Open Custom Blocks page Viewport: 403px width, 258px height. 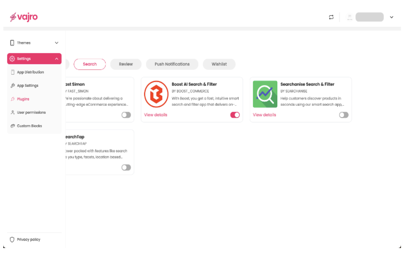coord(30,126)
